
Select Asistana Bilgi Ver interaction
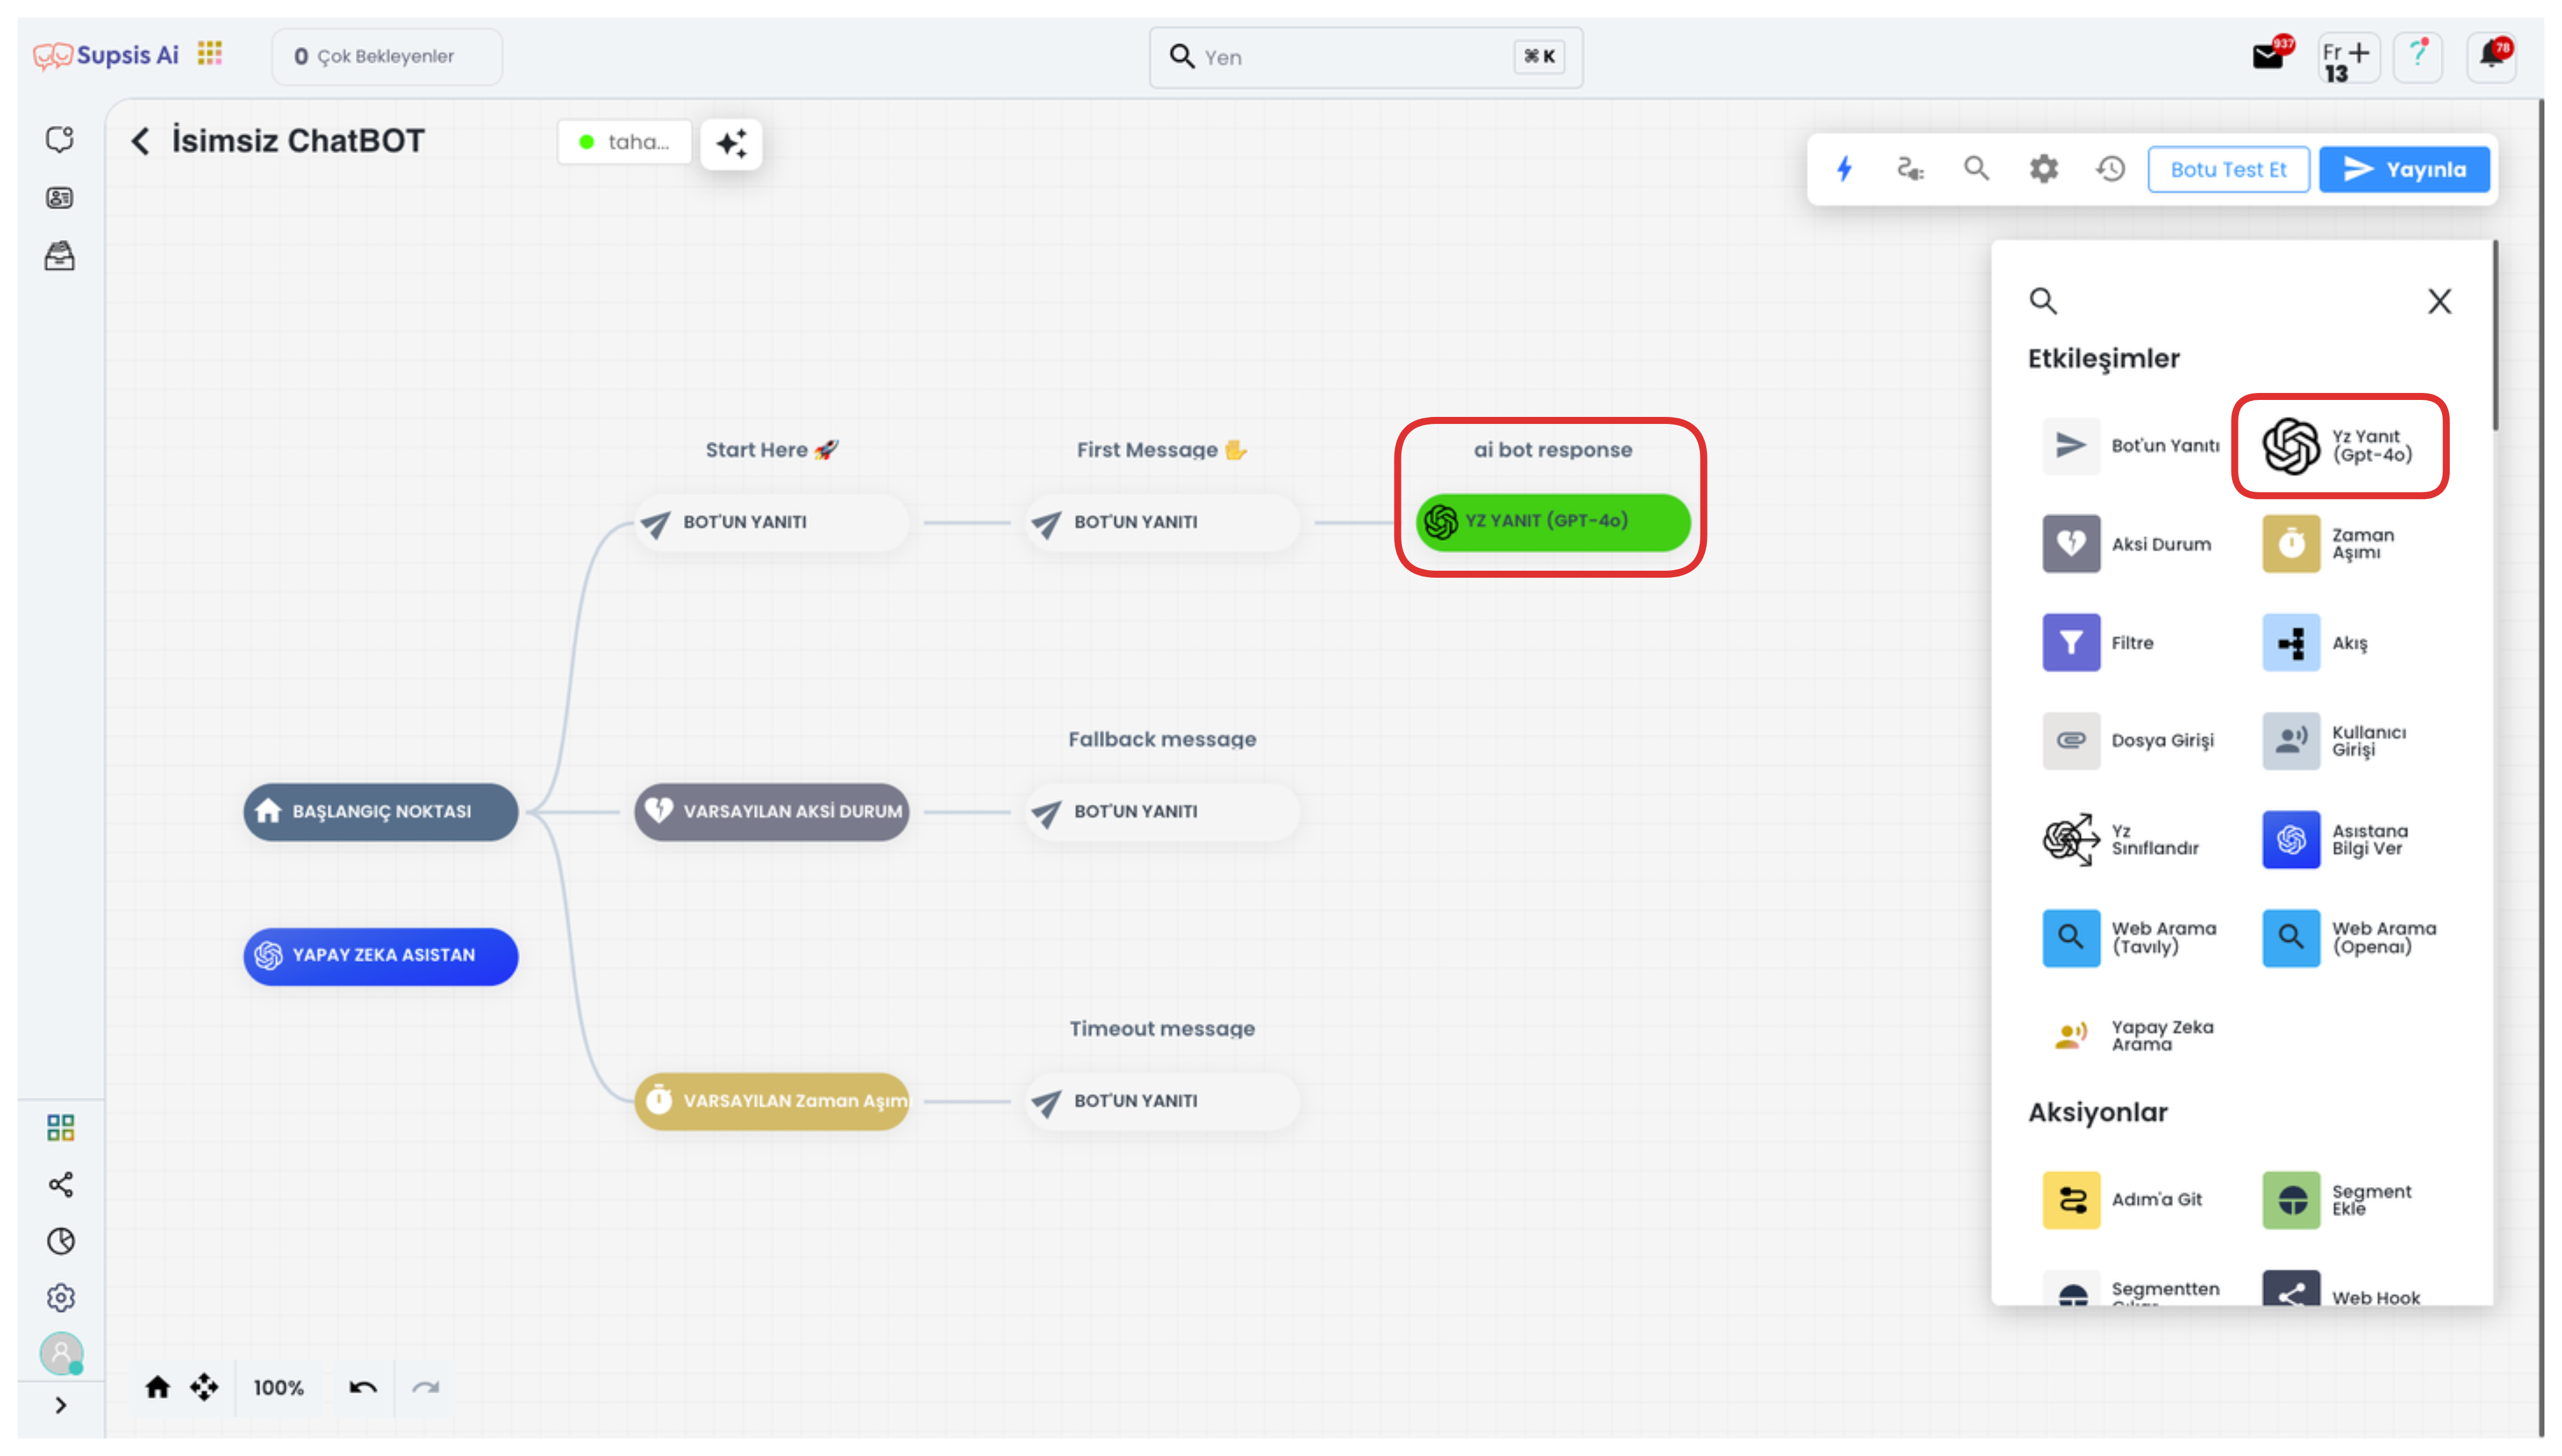pos(2336,840)
